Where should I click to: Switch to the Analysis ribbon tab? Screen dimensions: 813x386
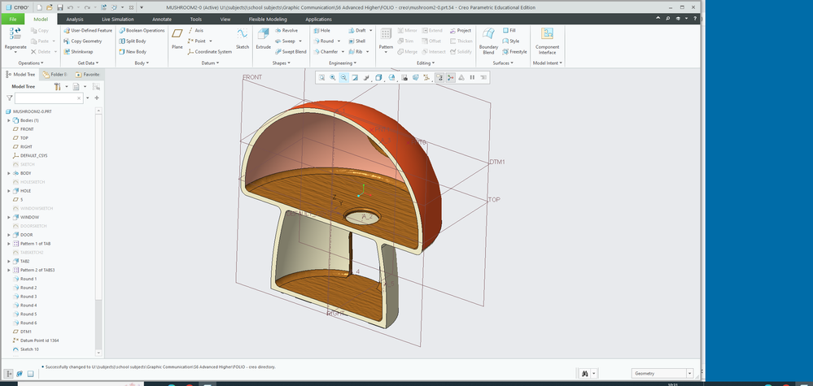(75, 18)
